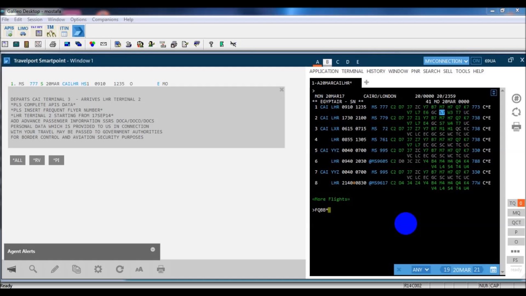Click the green door exit icon
526x296 pixels.
(x=222, y=44)
